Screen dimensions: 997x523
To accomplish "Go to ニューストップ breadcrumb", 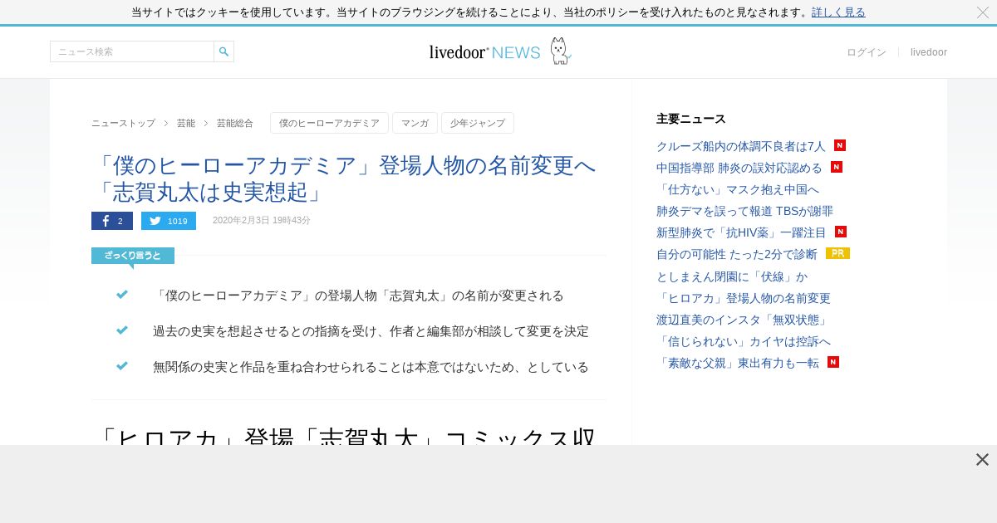I will (123, 123).
